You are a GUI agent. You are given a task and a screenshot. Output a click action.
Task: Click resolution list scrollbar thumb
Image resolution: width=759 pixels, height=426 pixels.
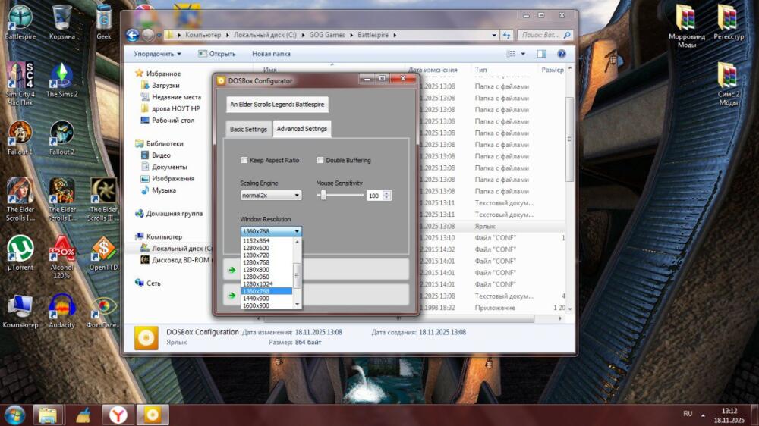pyautogui.click(x=297, y=276)
